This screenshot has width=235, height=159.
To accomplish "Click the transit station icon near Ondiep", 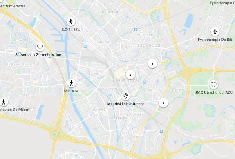I will tap(85, 47).
